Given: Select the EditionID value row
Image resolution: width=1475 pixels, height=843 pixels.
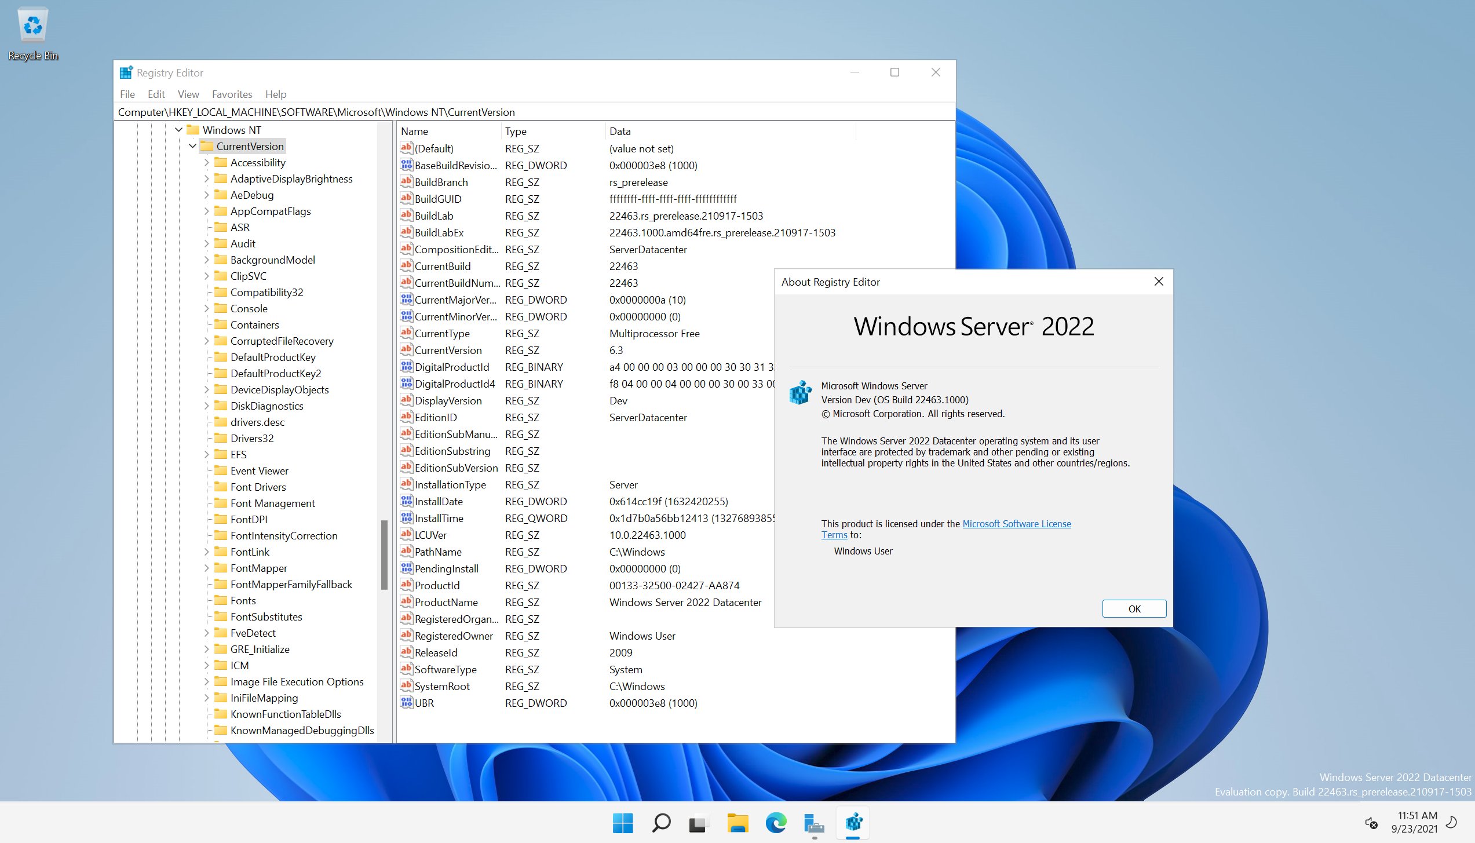Looking at the screenshot, I should 585,417.
